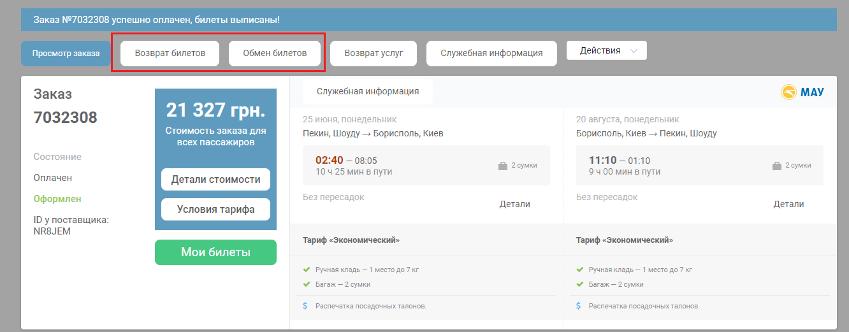
Task: Open Возврат услуг
Action: tap(374, 54)
